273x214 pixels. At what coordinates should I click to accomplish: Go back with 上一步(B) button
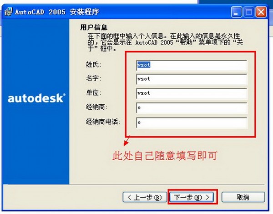click(x=145, y=197)
